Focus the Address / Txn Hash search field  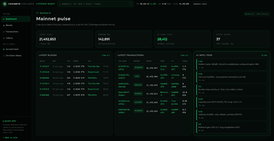tap(96, 4)
